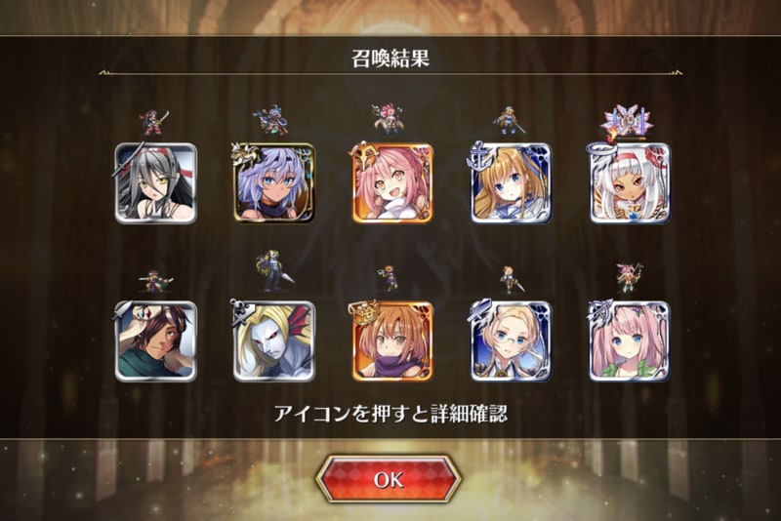
Task: Click the sprite above the pink laughing girl
Action: (x=389, y=119)
